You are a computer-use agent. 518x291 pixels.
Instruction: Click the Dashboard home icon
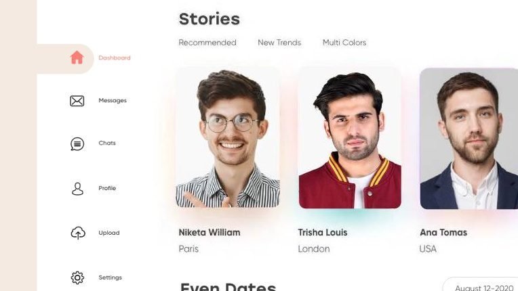click(77, 58)
